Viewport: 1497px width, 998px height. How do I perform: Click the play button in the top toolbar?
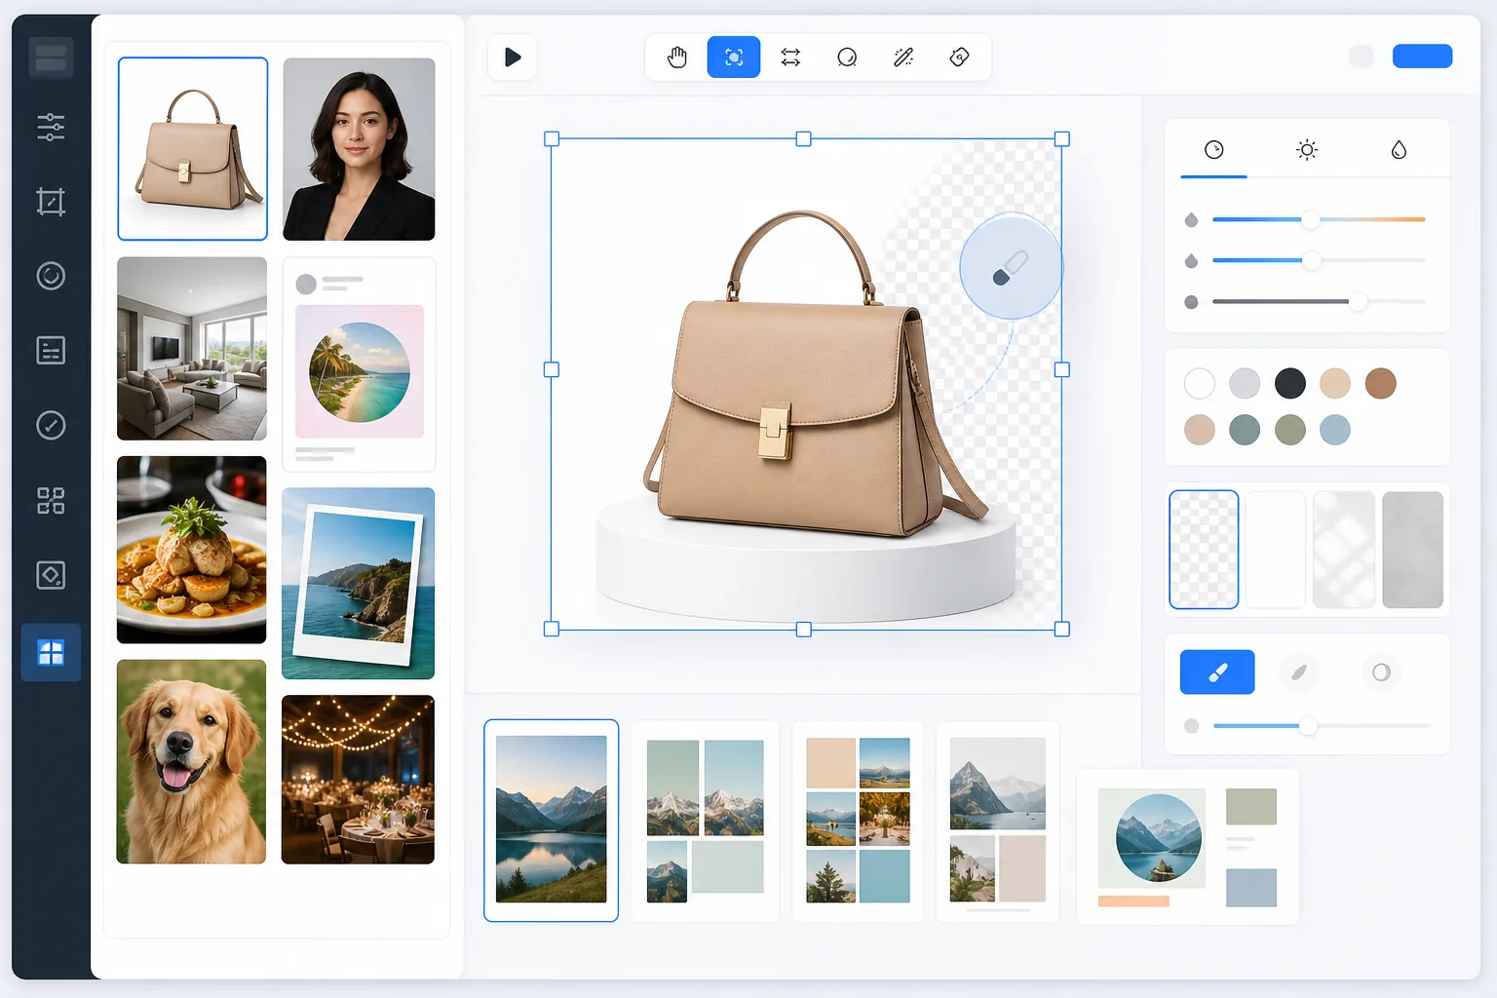click(x=512, y=58)
